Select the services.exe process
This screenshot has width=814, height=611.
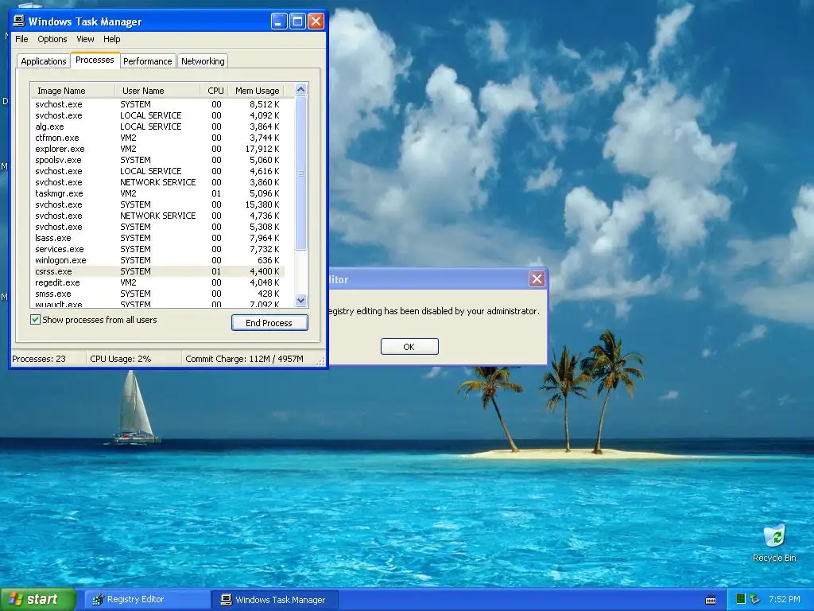pyautogui.click(x=157, y=249)
